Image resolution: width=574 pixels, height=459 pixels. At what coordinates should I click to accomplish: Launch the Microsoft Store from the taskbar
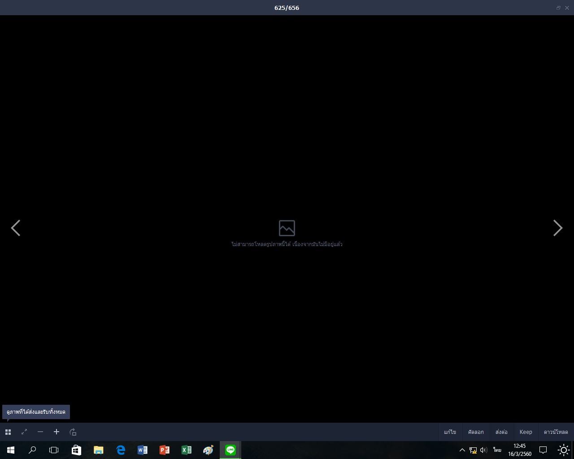click(x=76, y=450)
